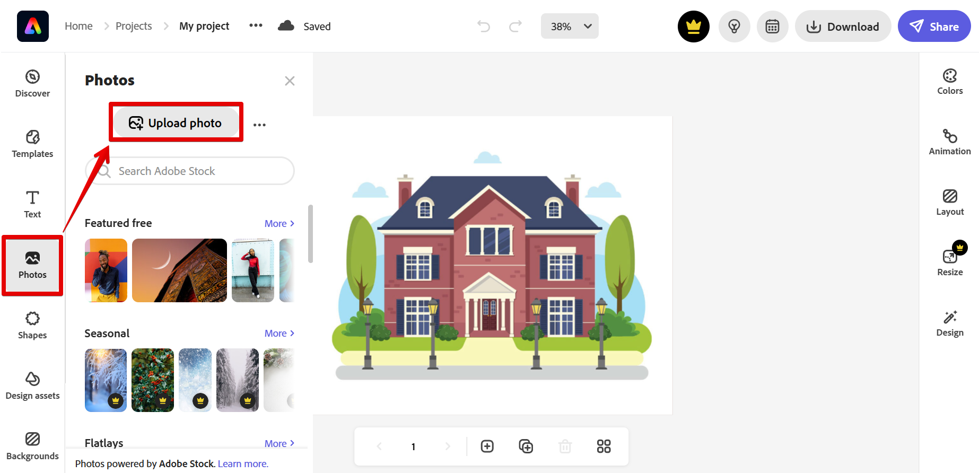This screenshot has width=979, height=473.
Task: Click the page number 1 indicator
Action: click(x=413, y=446)
